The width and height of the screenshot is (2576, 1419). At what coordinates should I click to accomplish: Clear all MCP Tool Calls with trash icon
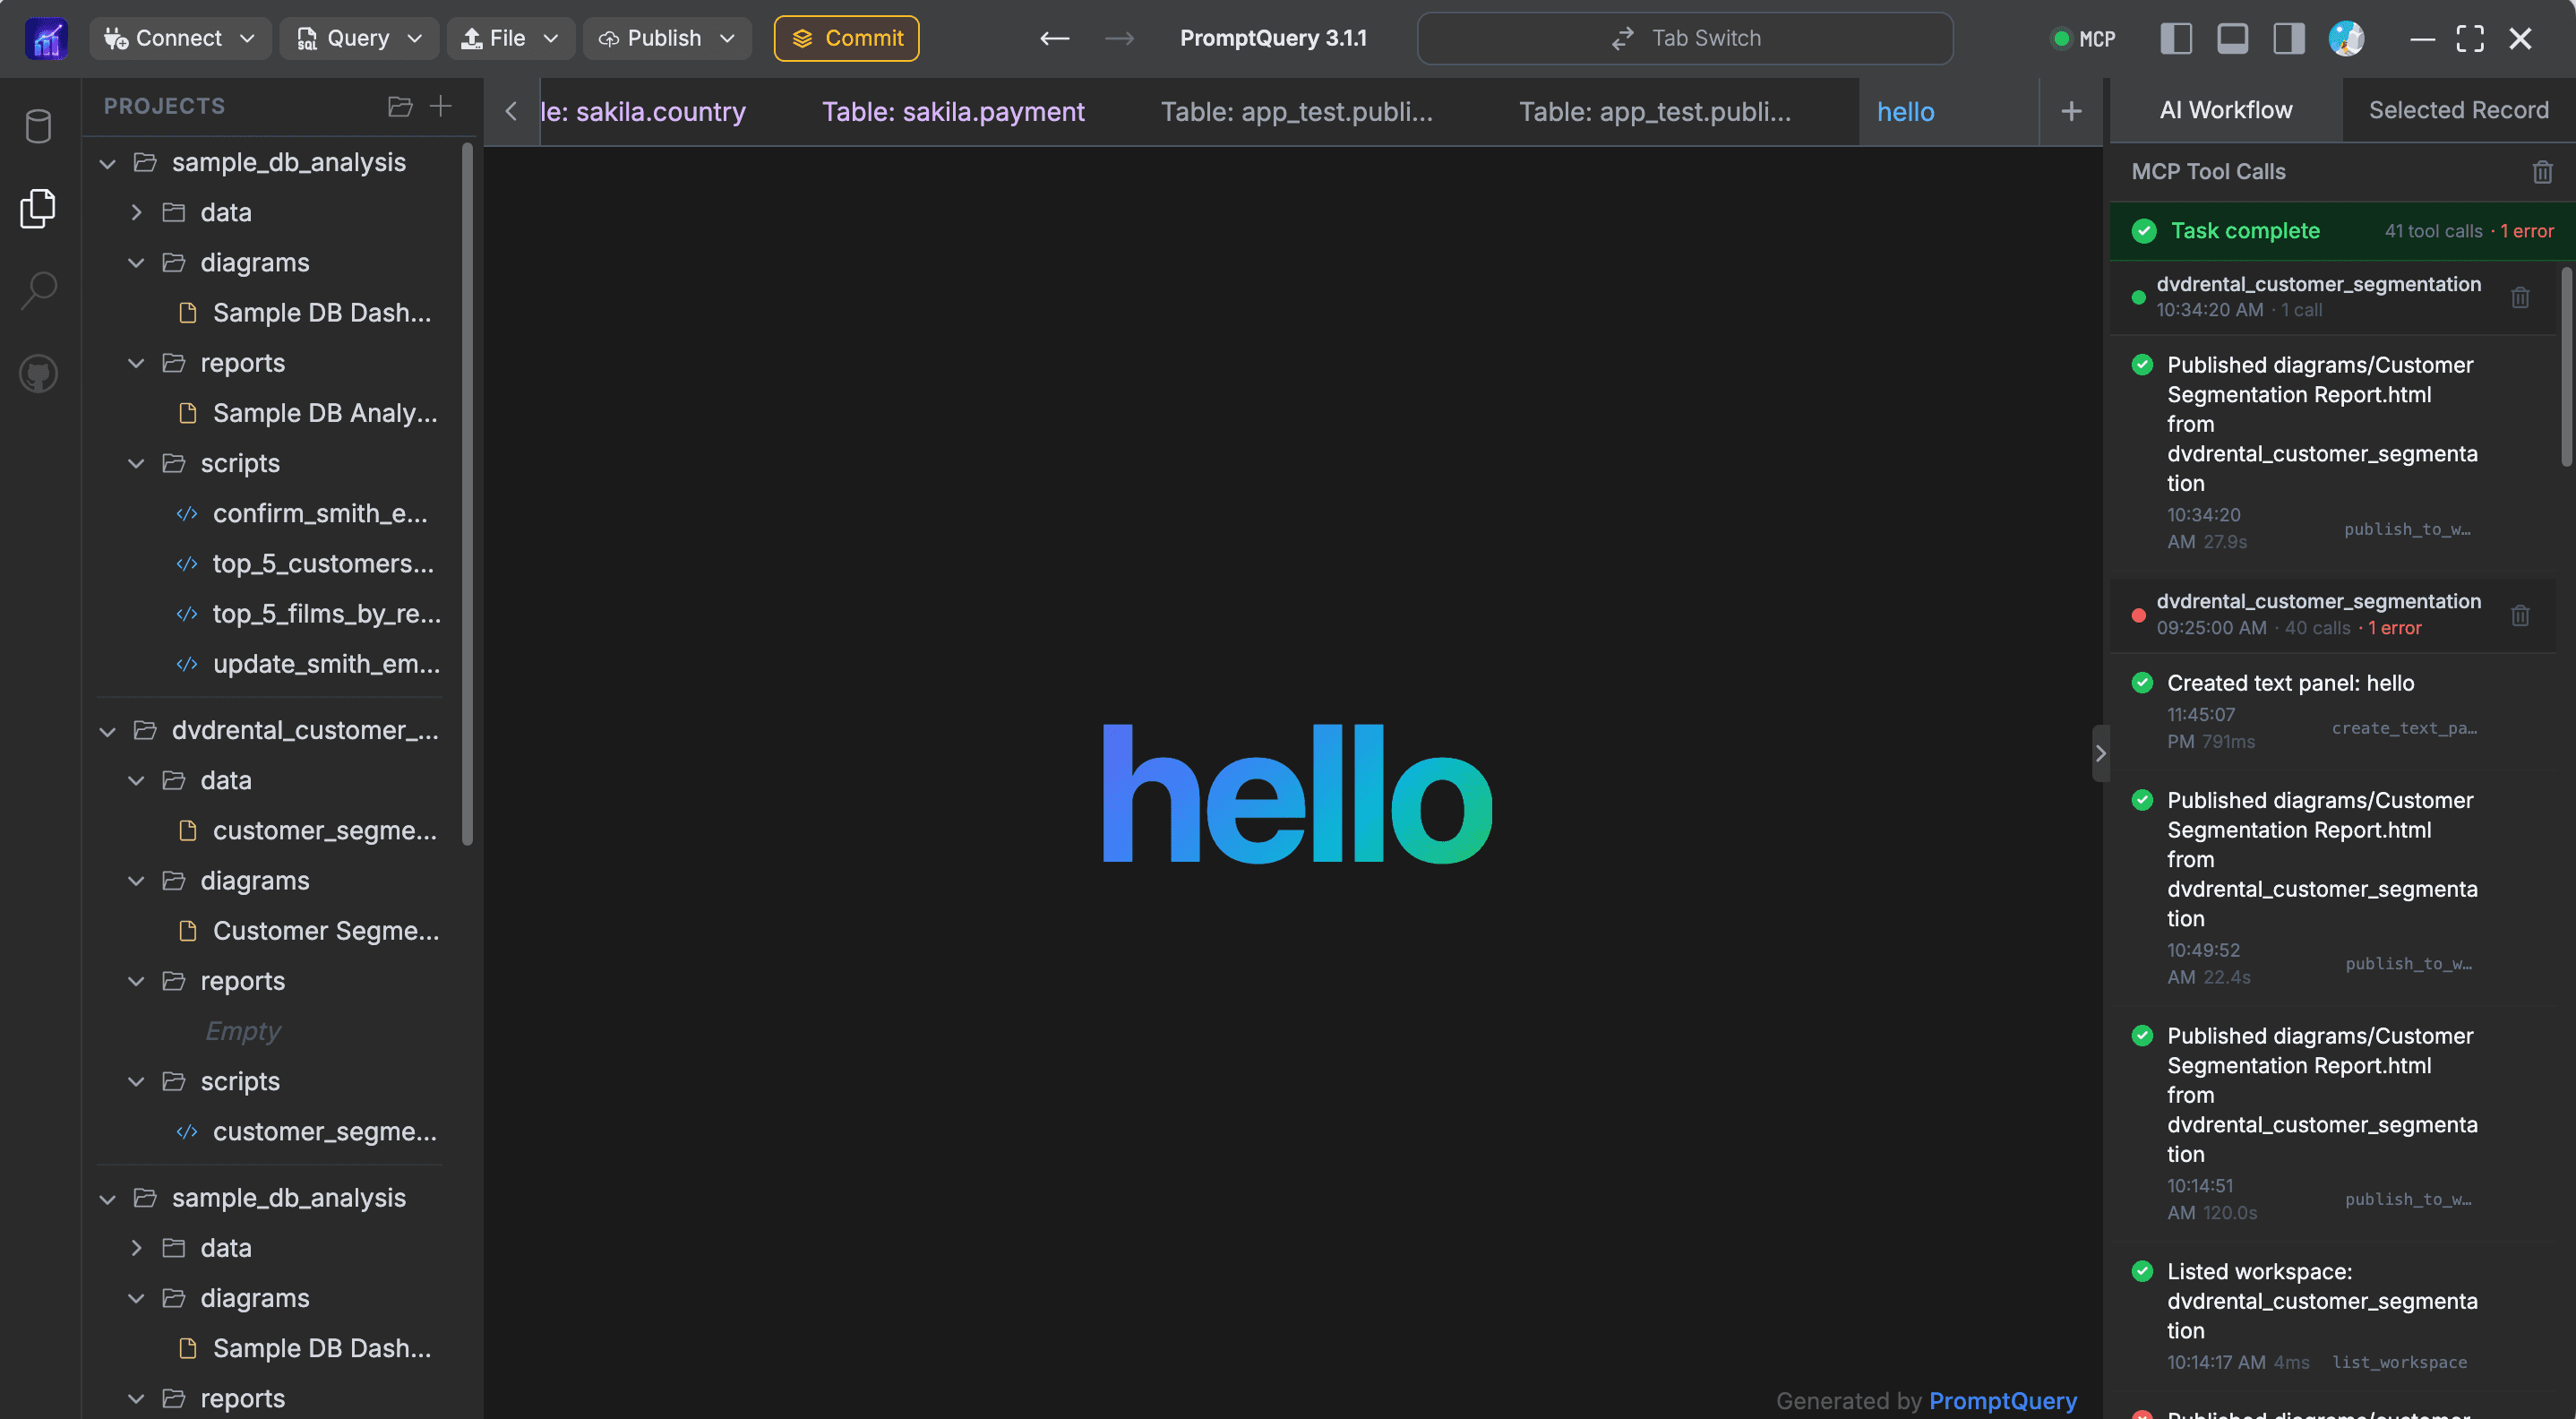2542,172
